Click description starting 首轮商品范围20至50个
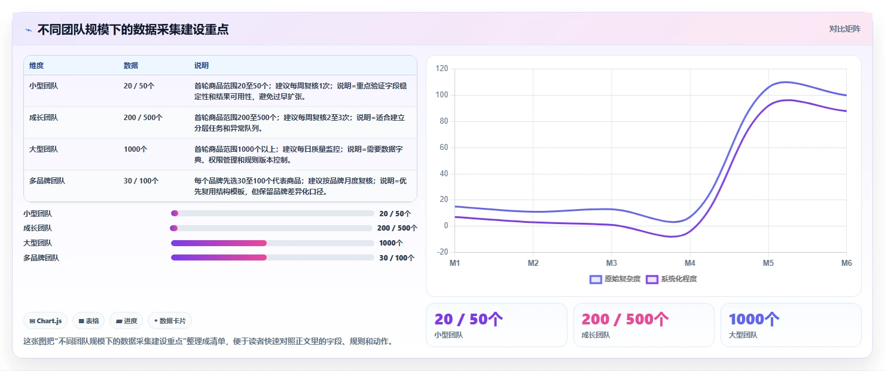The height and width of the screenshot is (371, 885). click(x=301, y=91)
